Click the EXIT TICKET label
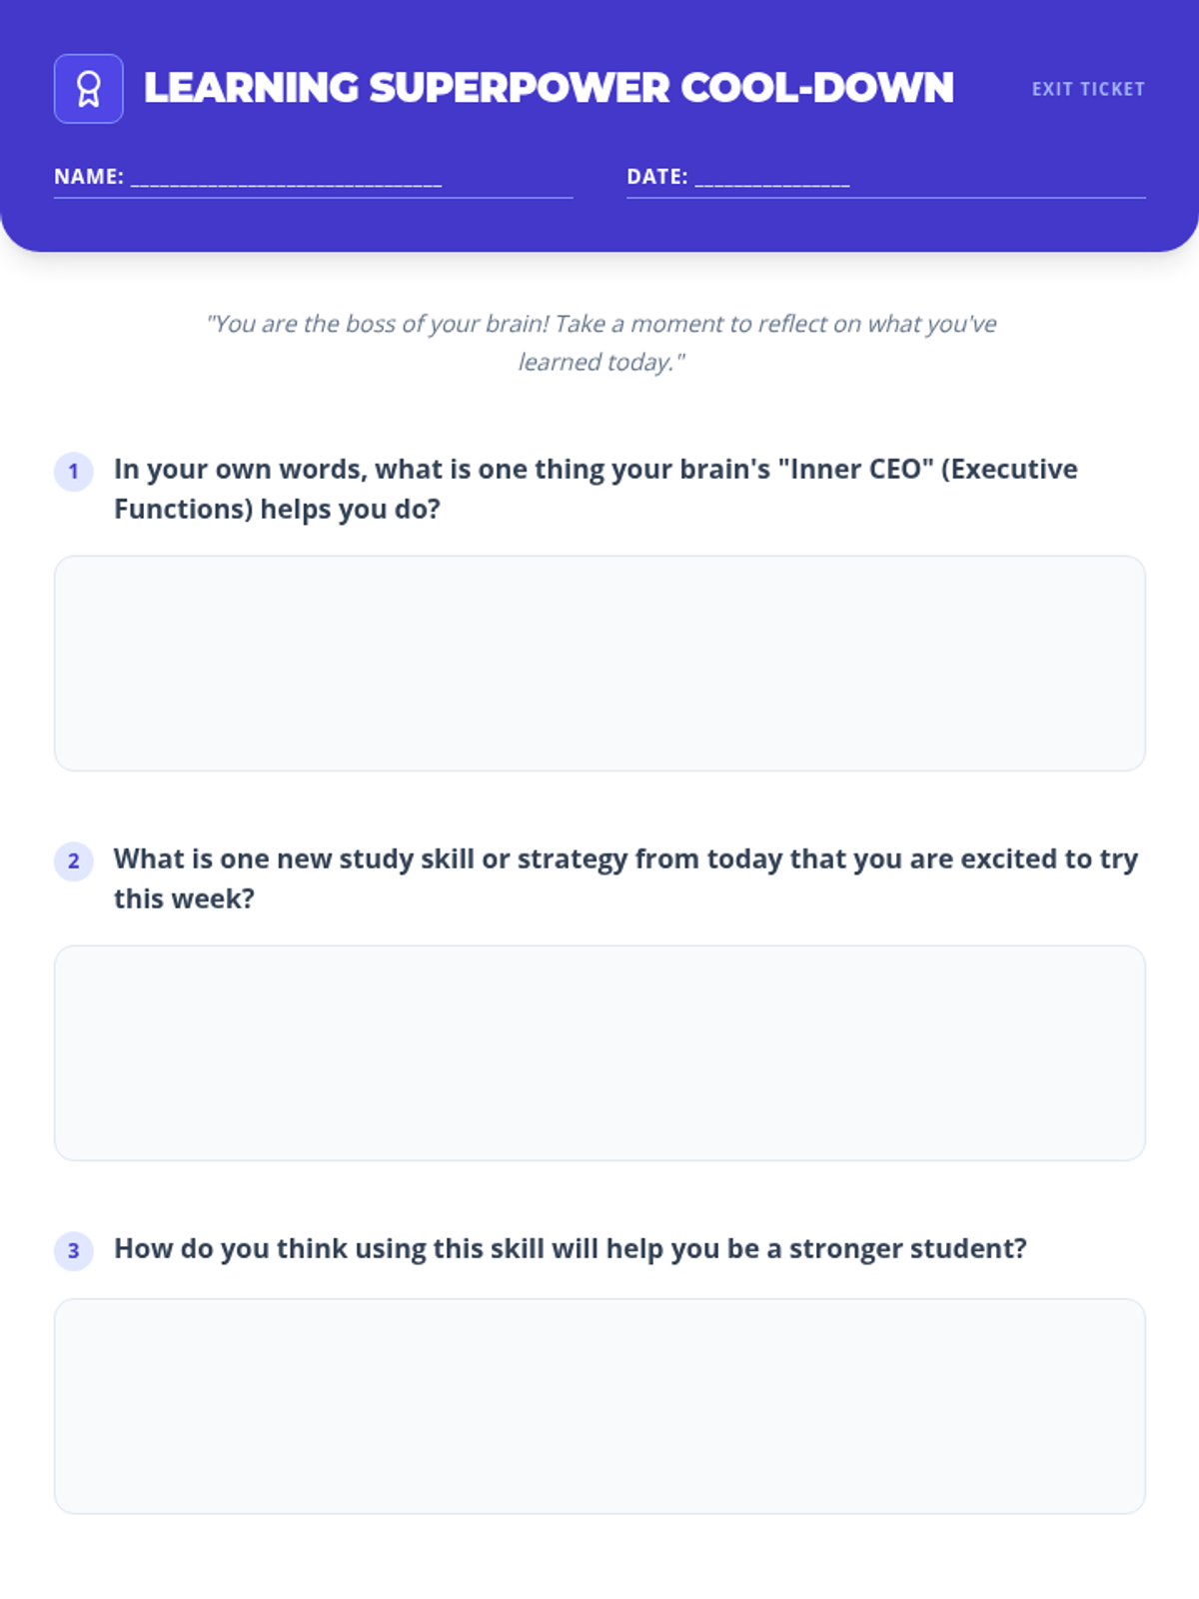The image size is (1199, 1599). coord(1088,89)
